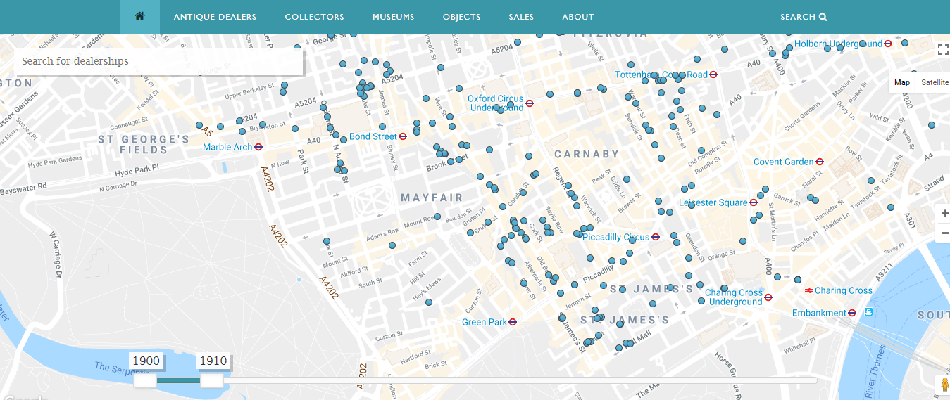Click the Street View pegman icon

coord(943,385)
